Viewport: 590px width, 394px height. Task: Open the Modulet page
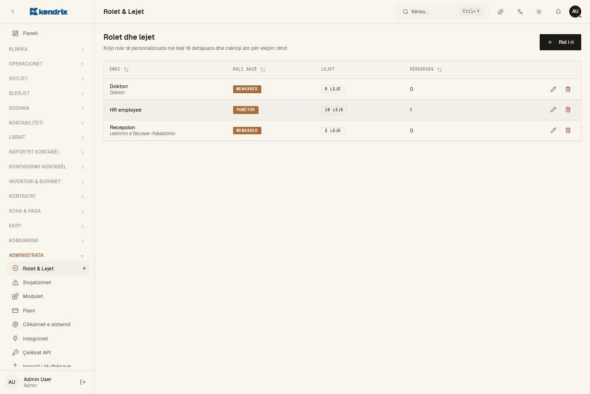48,296
